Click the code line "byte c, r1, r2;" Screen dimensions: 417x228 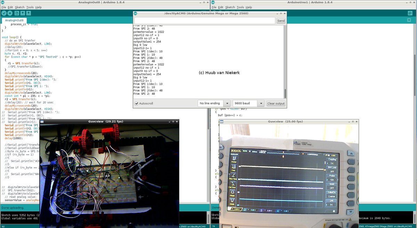(x=16, y=54)
